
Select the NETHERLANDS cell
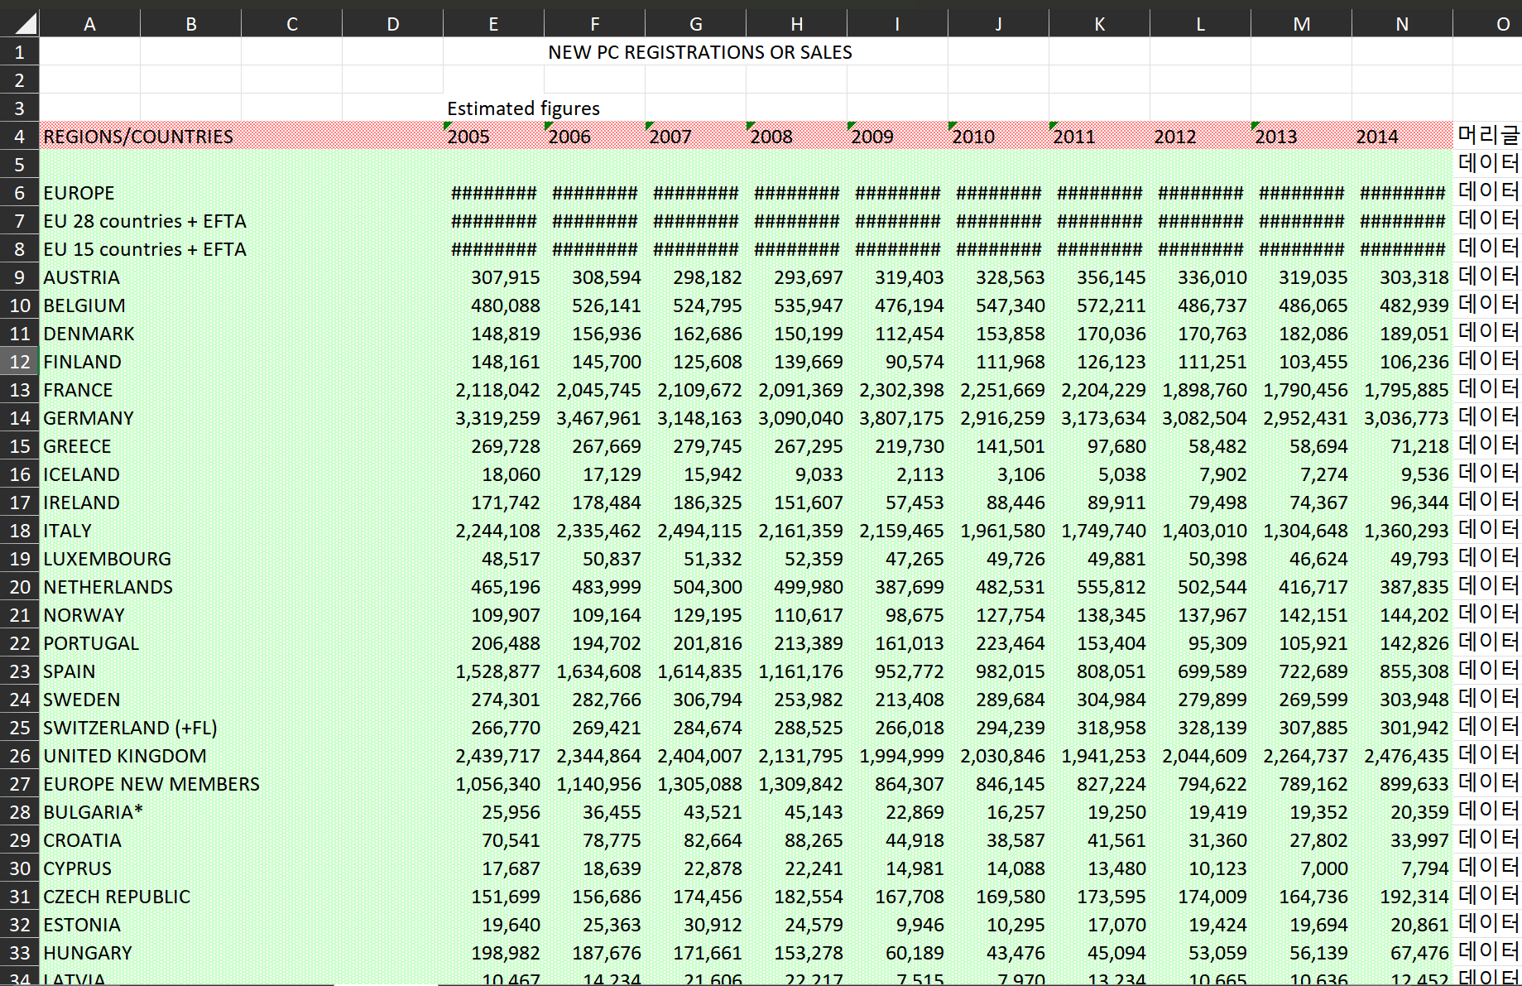(x=108, y=587)
